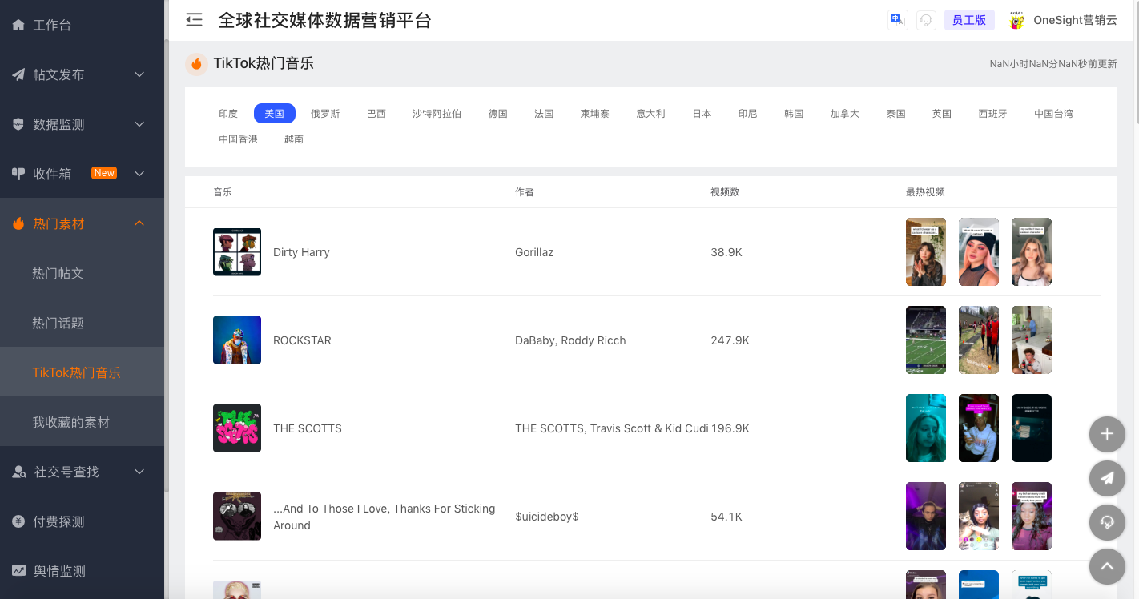Switch to the 英国 country tab
The width and height of the screenshot is (1139, 599).
click(942, 114)
